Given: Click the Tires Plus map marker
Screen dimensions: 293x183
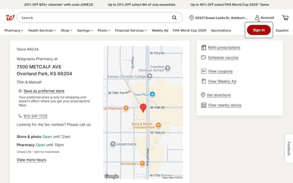Looking at the screenshot, I should pyautogui.click(x=152, y=95).
